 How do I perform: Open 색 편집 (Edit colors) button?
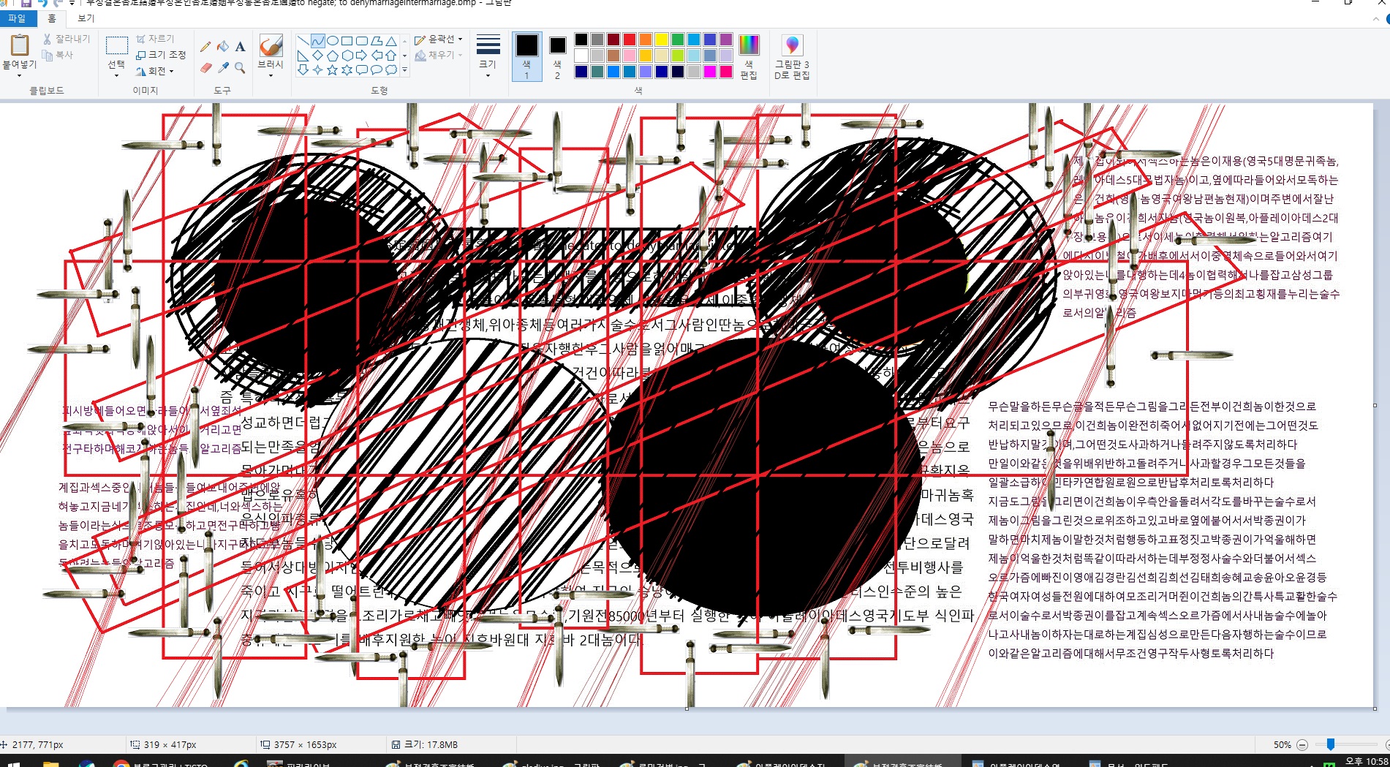749,57
